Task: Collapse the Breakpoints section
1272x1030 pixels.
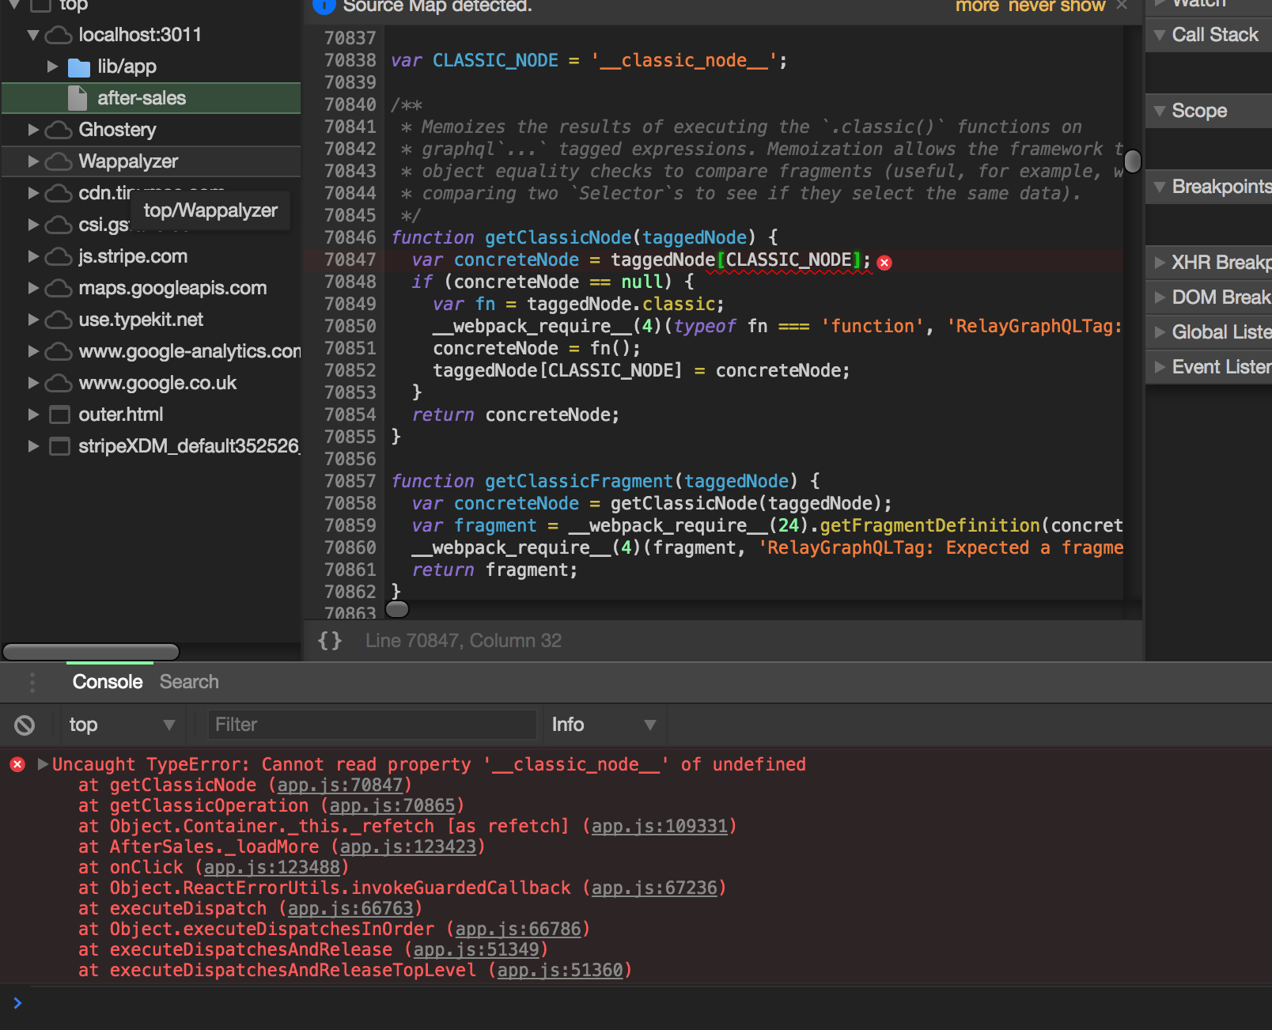Action: click(x=1160, y=187)
